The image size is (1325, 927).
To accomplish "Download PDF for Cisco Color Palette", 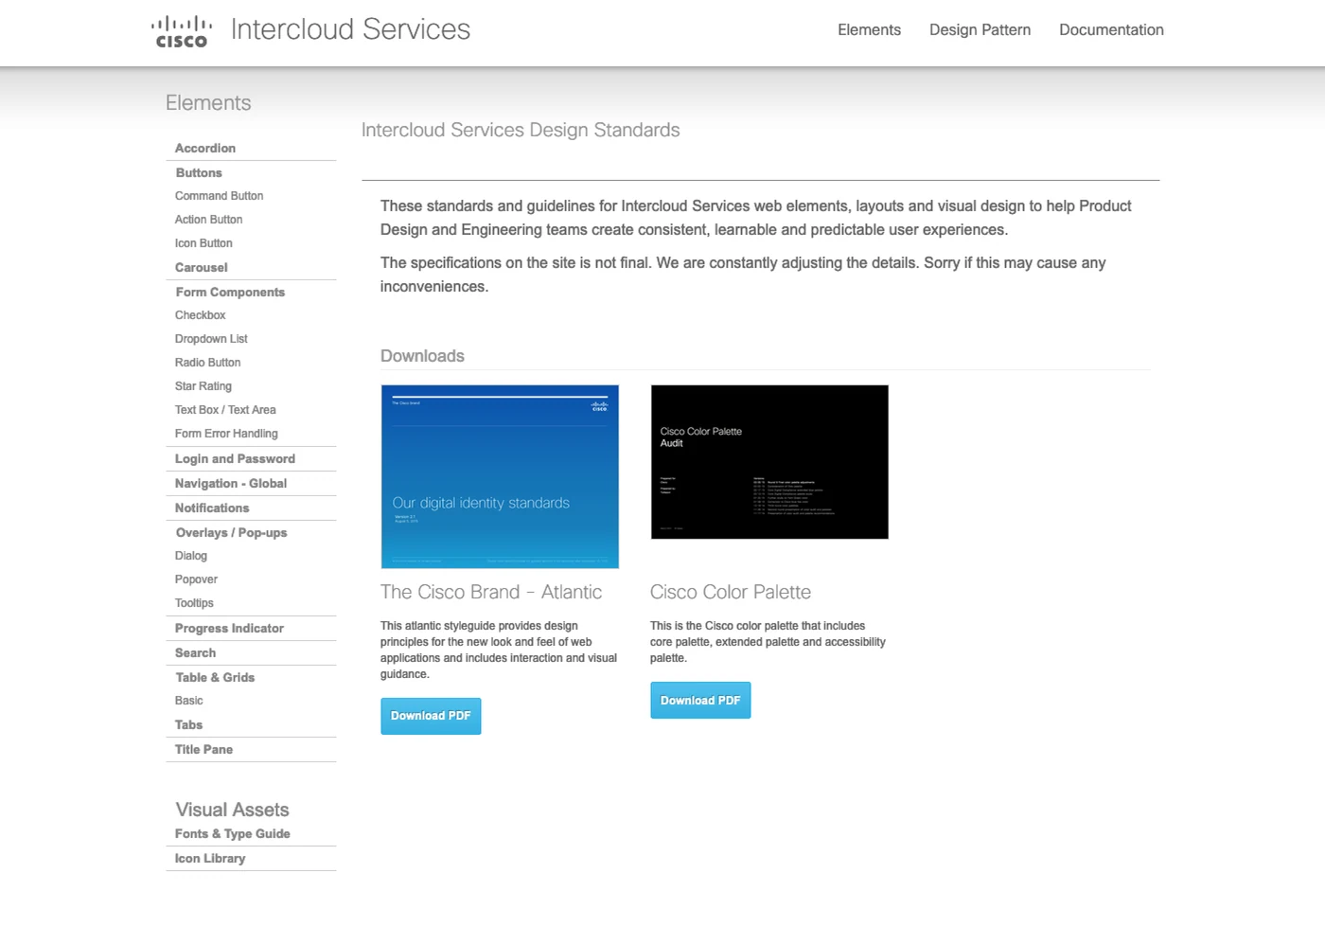I will (700, 701).
